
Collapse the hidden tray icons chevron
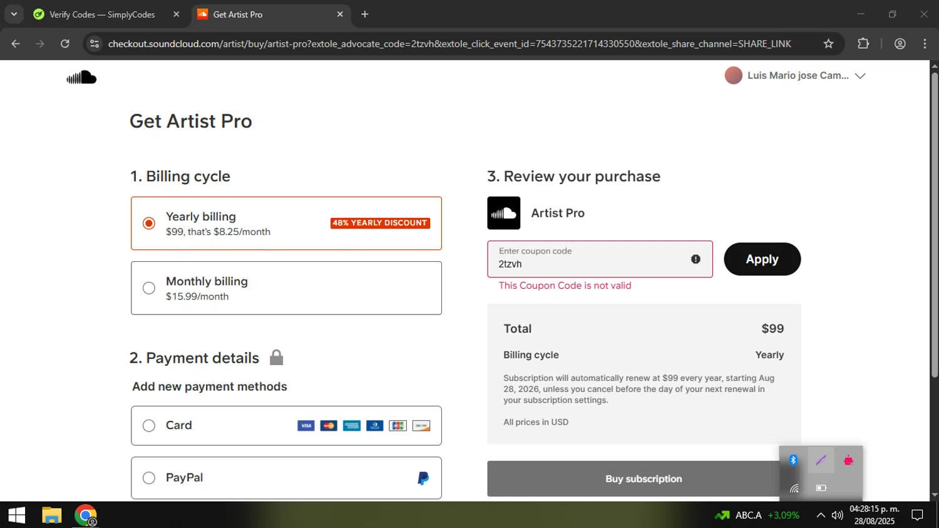tap(820, 515)
